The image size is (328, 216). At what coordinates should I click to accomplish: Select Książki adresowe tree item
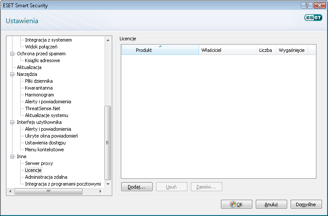coord(43,60)
